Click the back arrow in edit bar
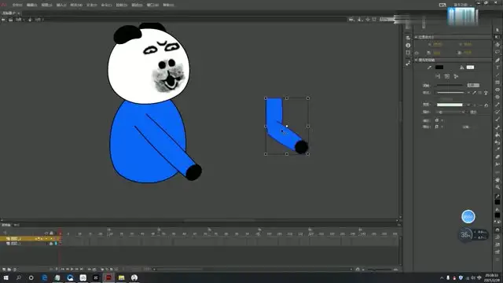 (x=3, y=20)
